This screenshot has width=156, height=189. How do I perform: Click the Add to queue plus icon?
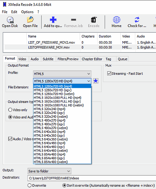point(53,20)
